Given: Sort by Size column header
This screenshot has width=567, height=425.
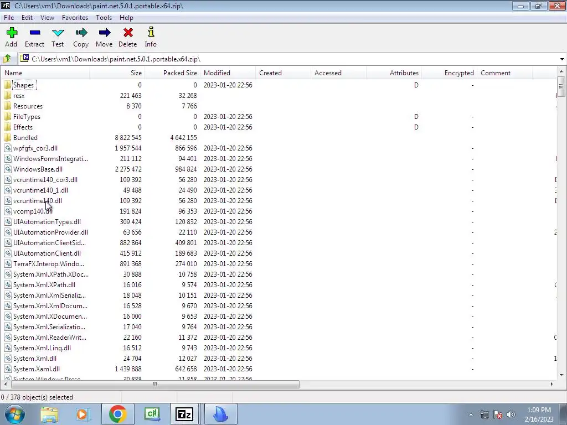Looking at the screenshot, I should click(117, 72).
